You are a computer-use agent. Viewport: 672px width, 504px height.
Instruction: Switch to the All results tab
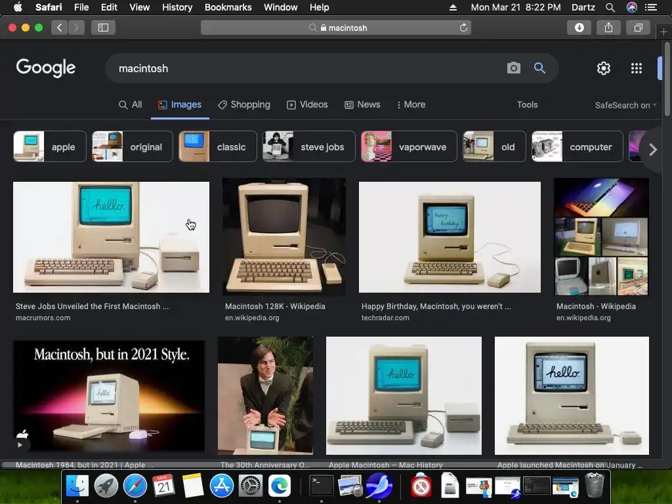click(131, 104)
